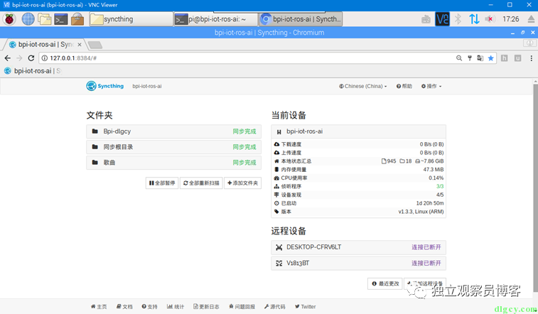Open the 源代码 source code footer link
The image size is (538, 314).
click(x=275, y=306)
